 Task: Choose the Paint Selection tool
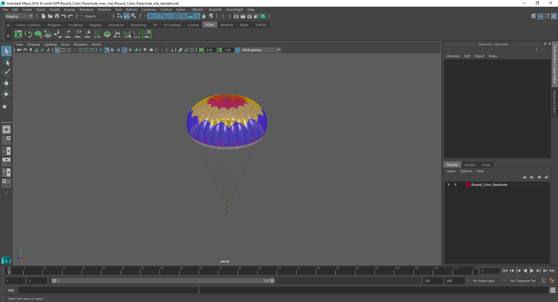6,73
